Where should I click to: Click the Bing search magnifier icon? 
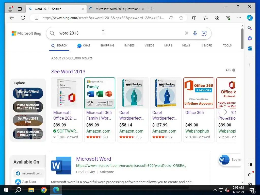52,33
